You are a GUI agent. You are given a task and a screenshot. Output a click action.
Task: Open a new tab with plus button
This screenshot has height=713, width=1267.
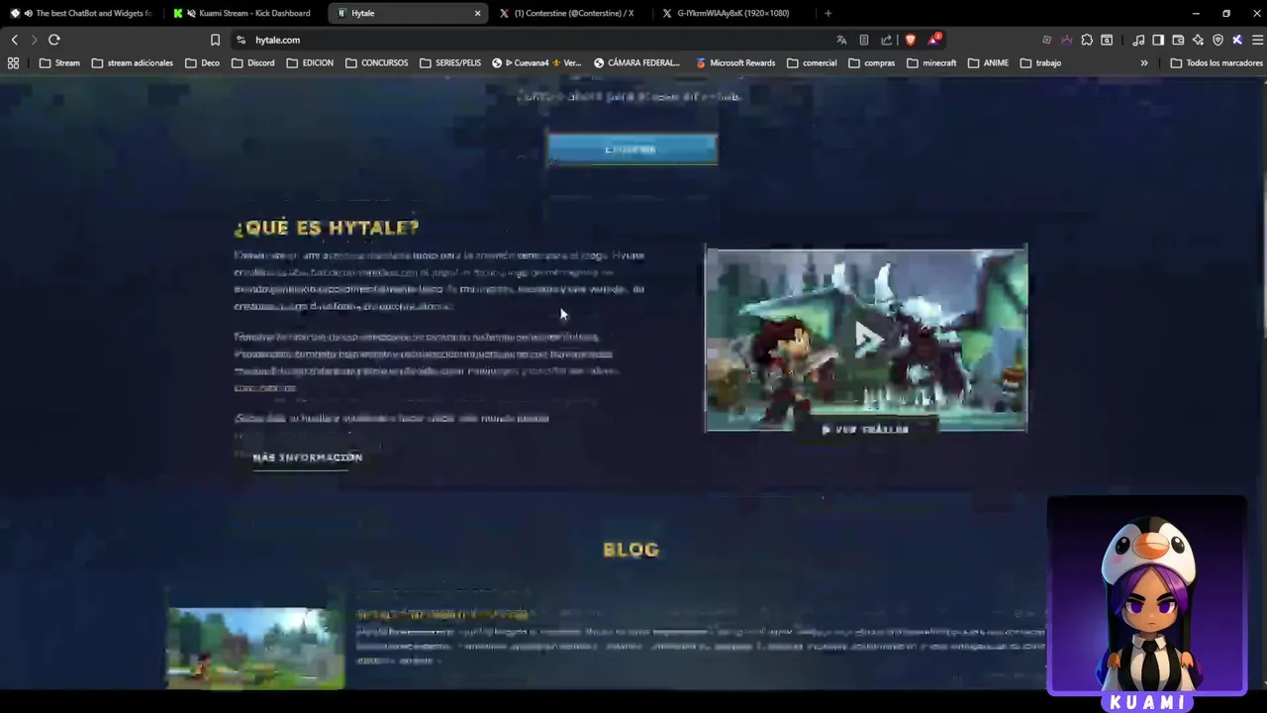(x=828, y=13)
